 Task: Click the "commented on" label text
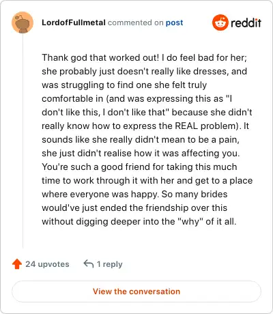pyautogui.click(x=136, y=23)
